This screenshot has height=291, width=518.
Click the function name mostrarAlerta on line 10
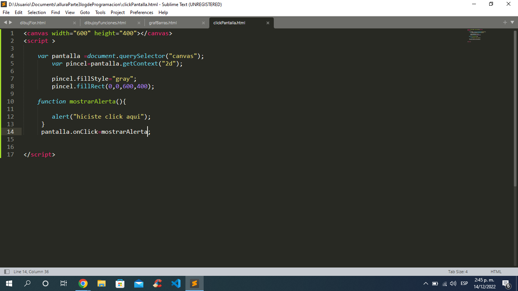click(93, 102)
